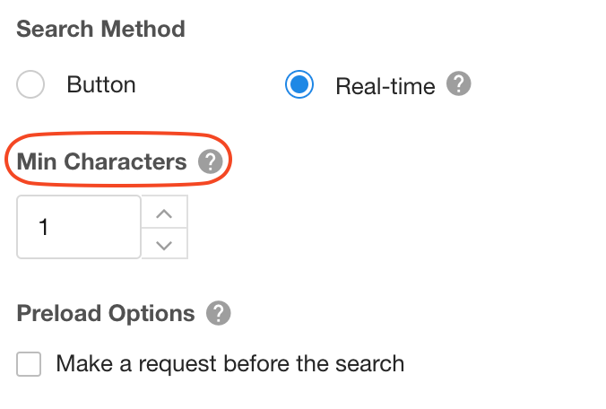Click the "Make a request before the search" text

pyautogui.click(x=229, y=364)
